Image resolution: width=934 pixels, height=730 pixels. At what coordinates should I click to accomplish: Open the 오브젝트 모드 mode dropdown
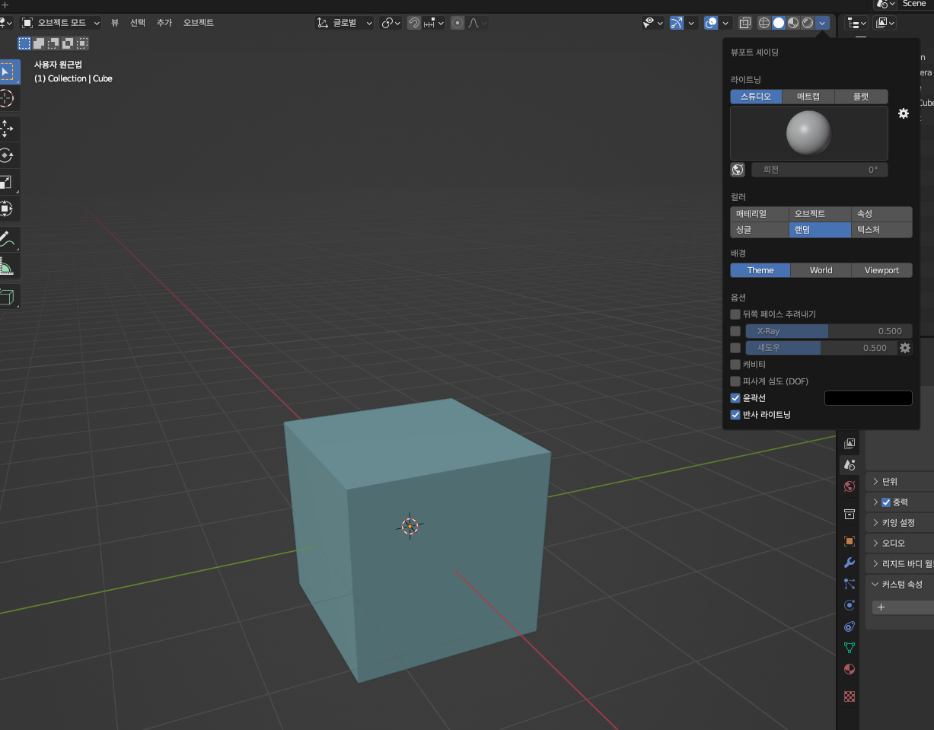point(61,23)
